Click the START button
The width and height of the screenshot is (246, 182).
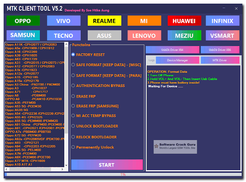click(107, 165)
